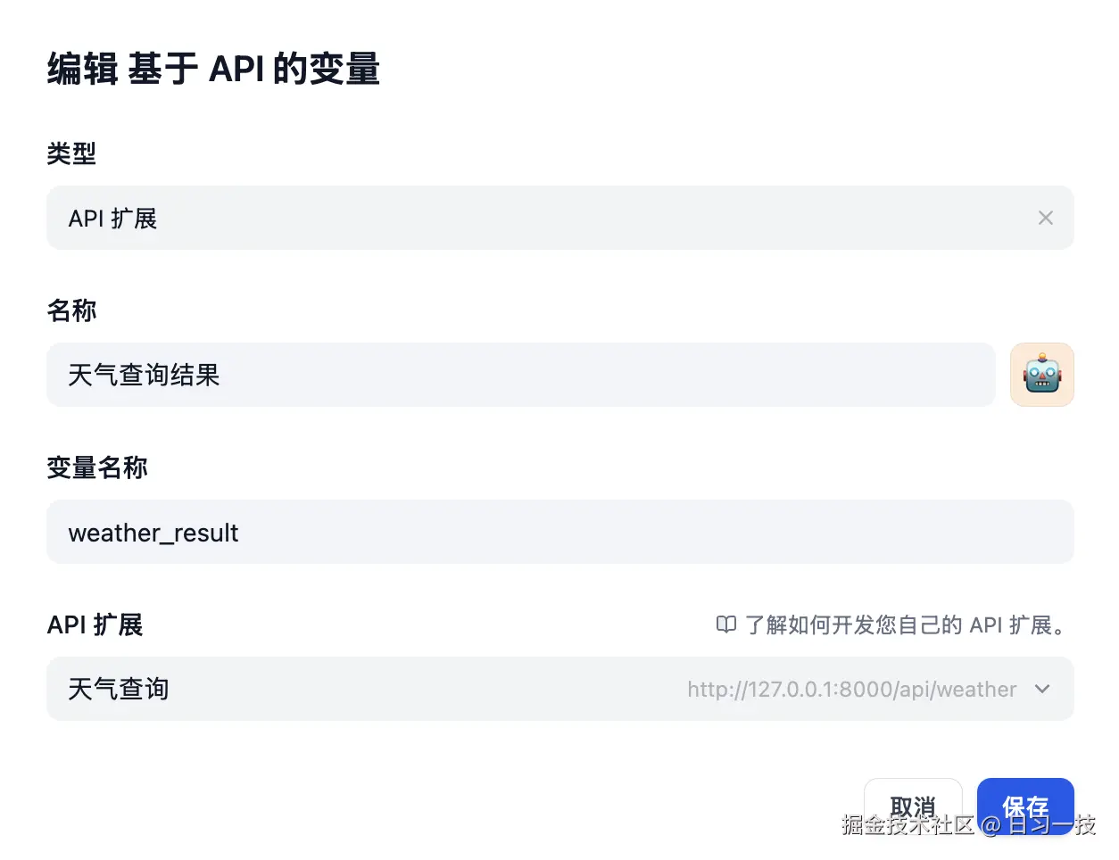The height and width of the screenshot is (860, 1119).
Task: Select the 天气查询 extension option
Action: tap(118, 689)
